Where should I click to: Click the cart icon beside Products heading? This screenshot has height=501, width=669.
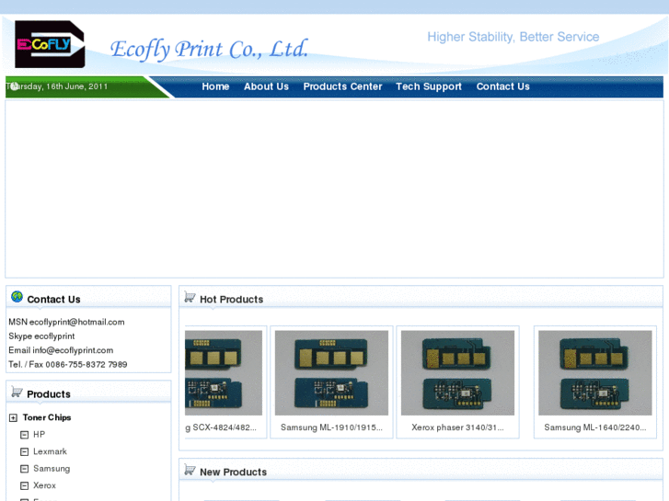17,392
